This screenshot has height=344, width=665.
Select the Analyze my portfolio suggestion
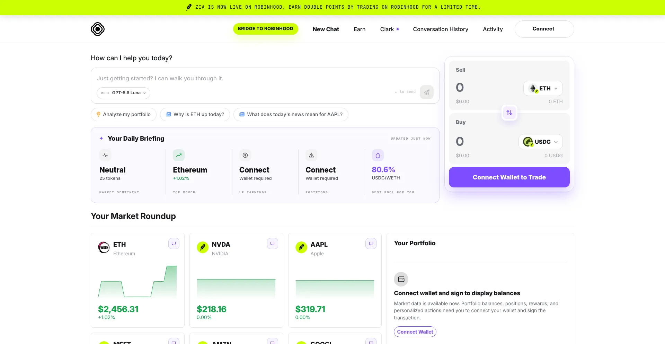(124, 114)
